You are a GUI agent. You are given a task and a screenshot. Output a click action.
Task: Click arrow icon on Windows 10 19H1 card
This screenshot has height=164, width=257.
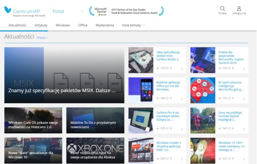[244, 159]
